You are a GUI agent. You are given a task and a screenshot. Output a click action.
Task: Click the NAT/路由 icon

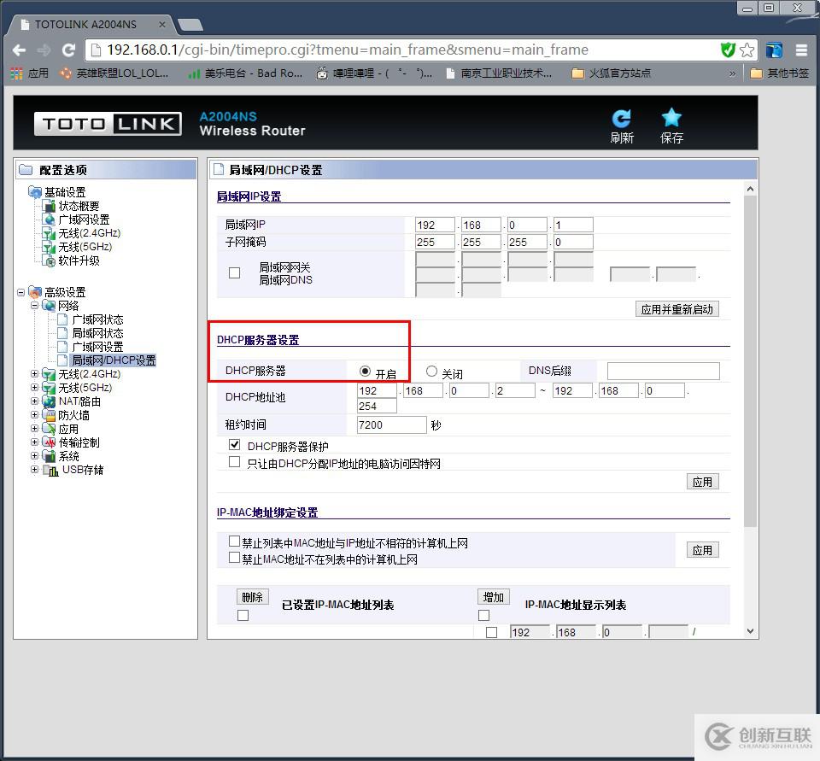49,401
